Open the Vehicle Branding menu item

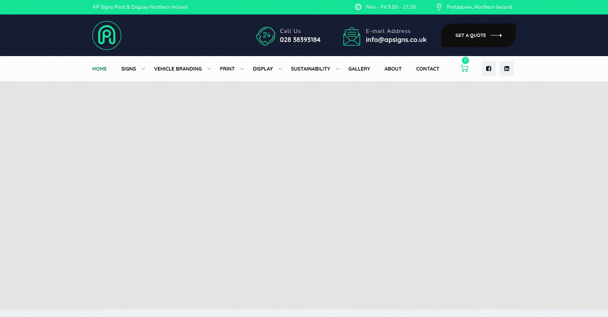point(178,69)
